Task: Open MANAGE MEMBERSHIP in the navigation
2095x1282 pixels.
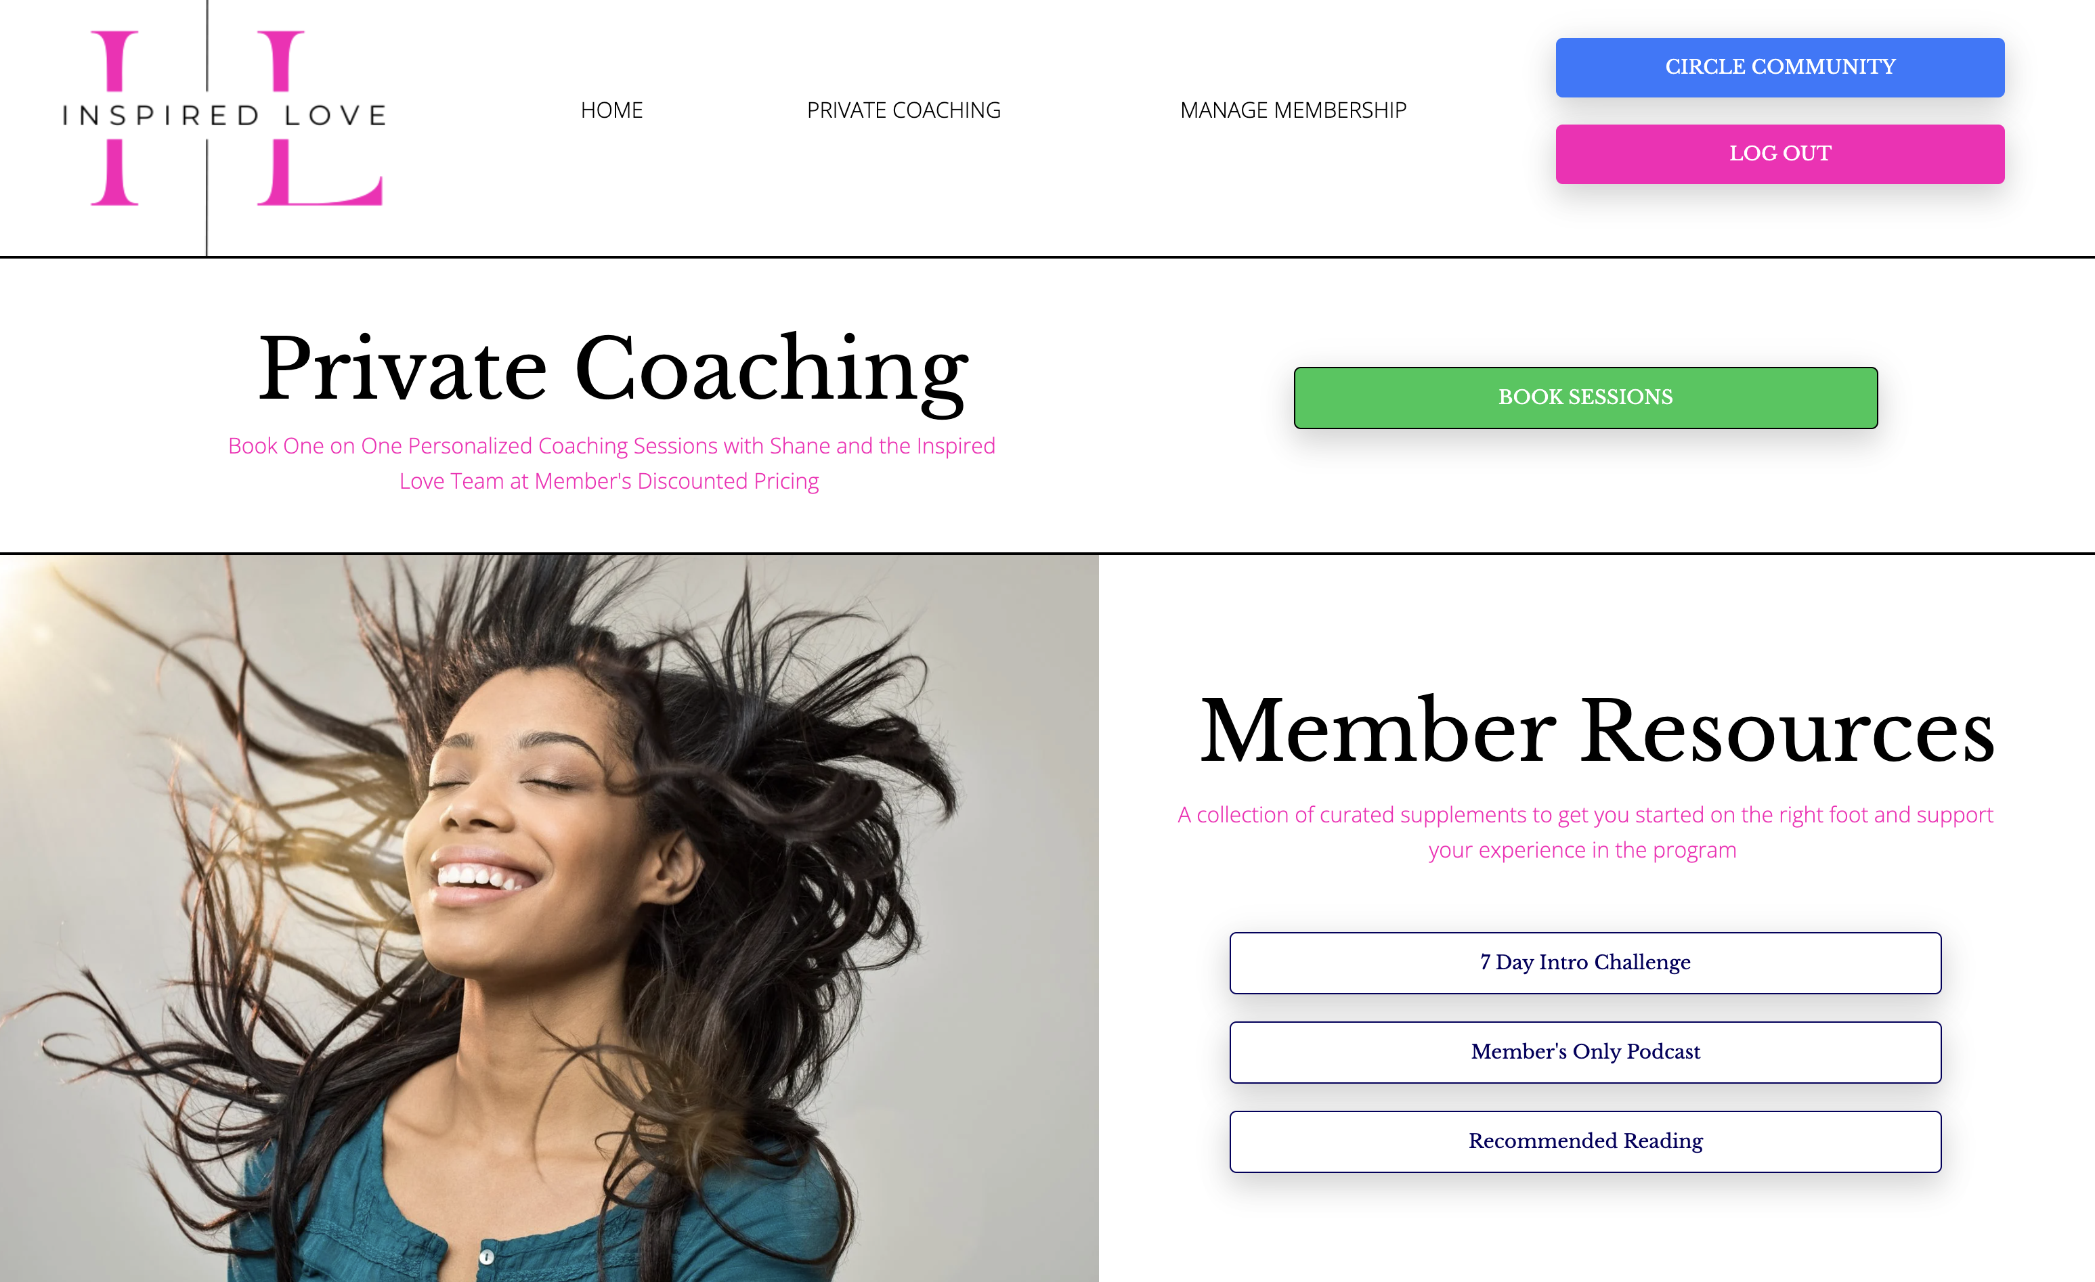Action: (1293, 110)
